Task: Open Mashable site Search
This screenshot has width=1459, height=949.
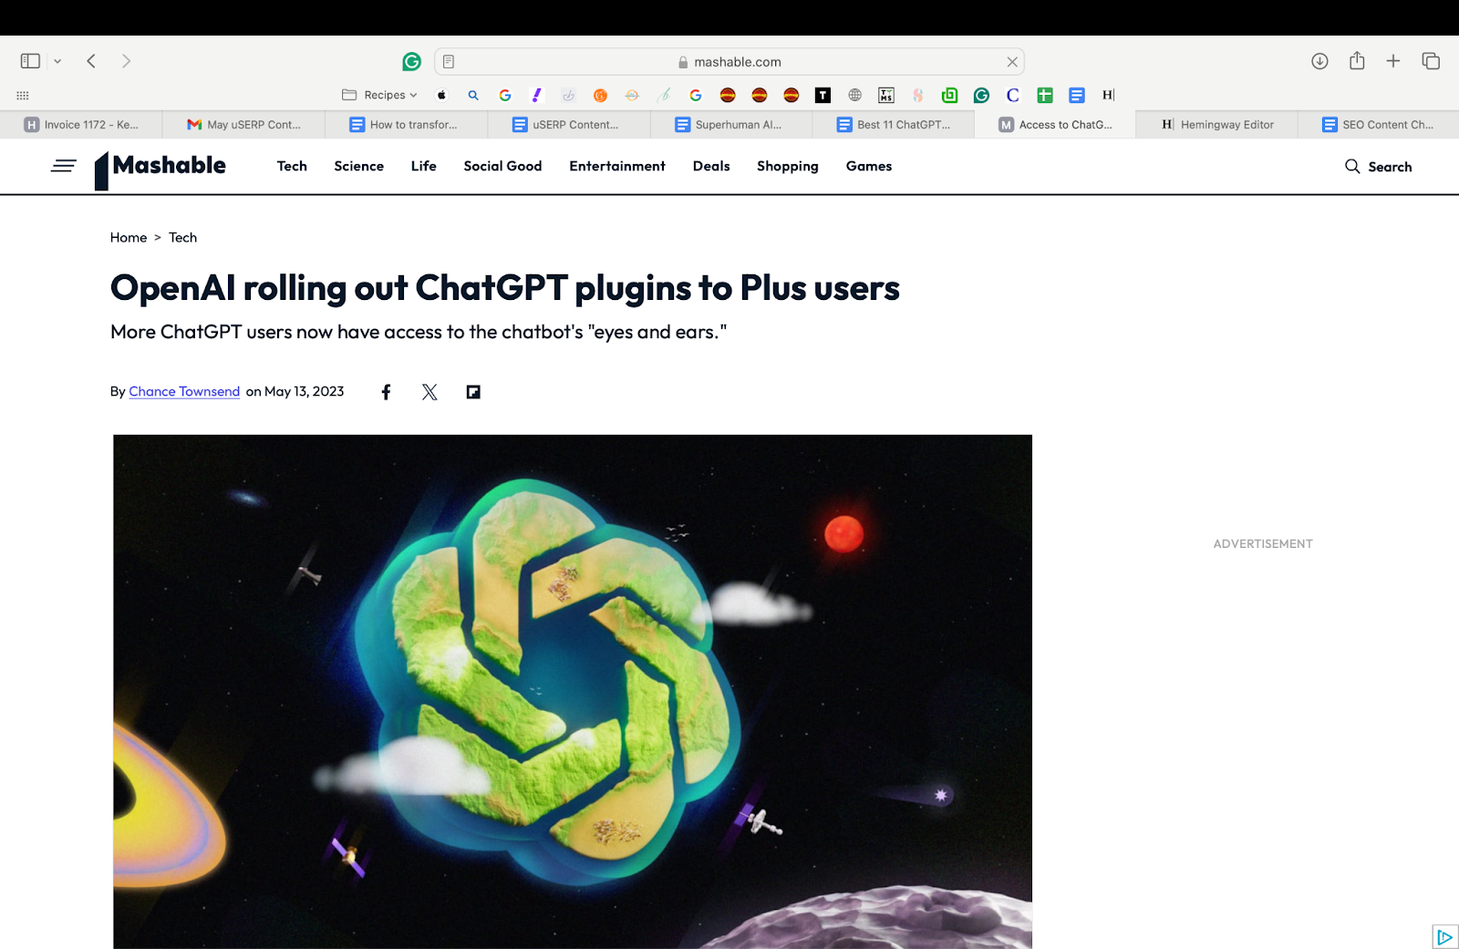Action: pos(1378,167)
